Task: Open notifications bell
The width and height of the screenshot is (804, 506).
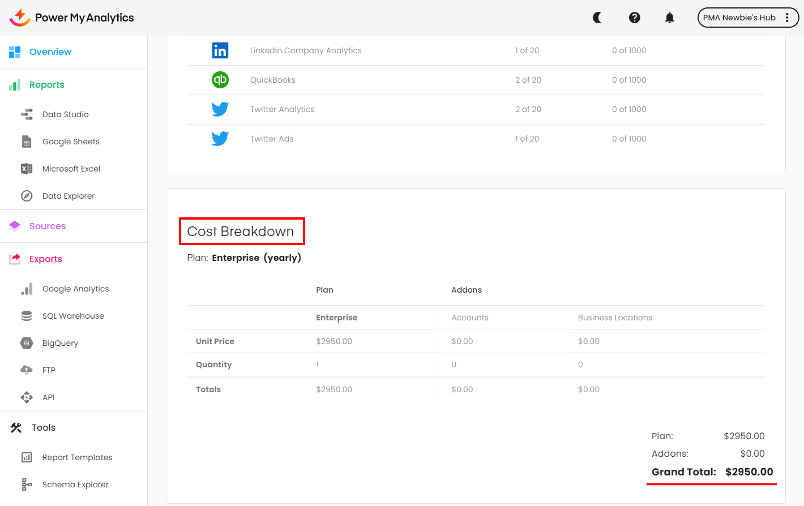Action: (x=669, y=18)
